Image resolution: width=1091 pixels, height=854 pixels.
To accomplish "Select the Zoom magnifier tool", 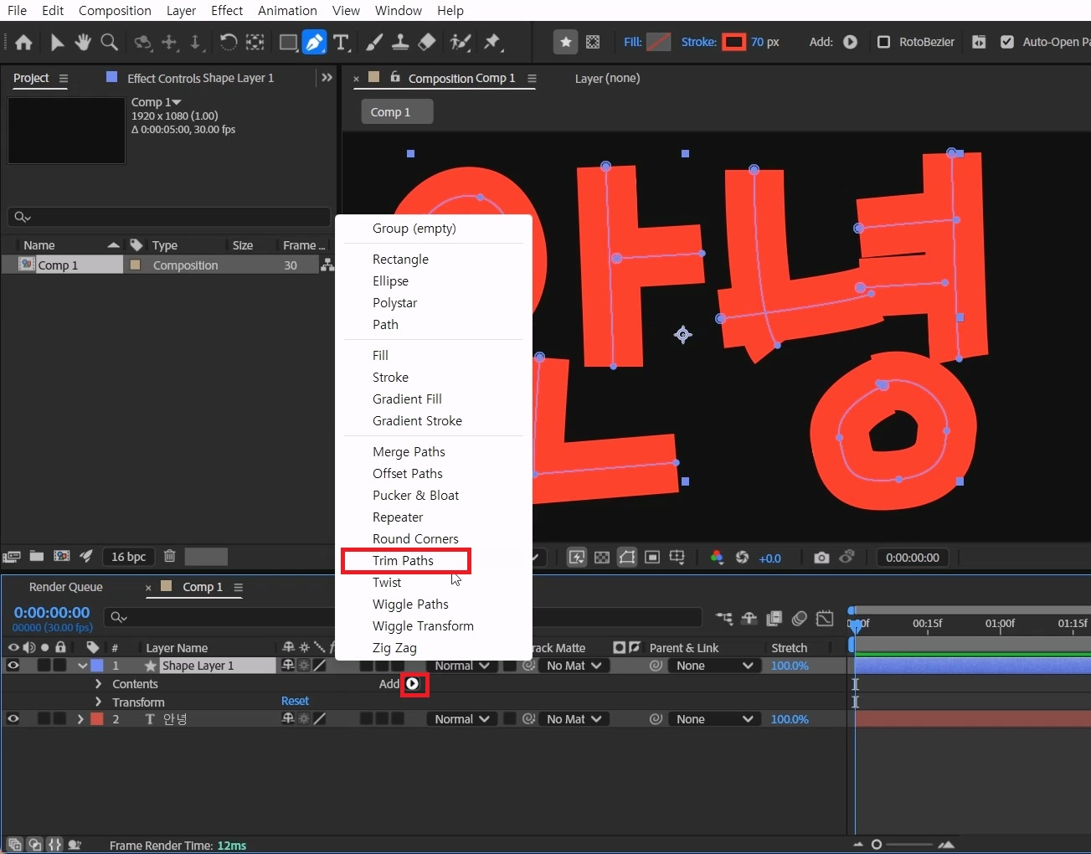I will pyautogui.click(x=109, y=42).
